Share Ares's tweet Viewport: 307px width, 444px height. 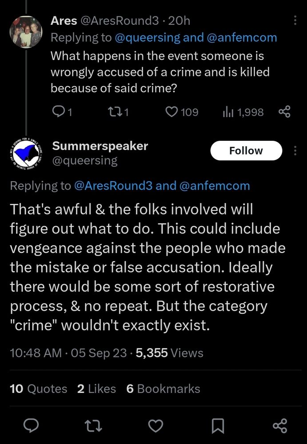(284, 112)
